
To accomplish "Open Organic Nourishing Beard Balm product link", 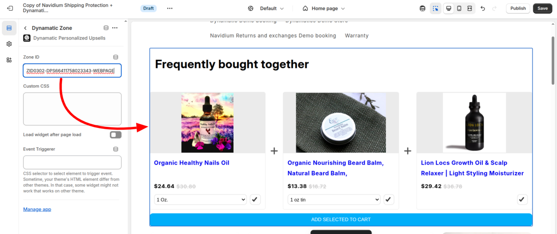I will click(x=335, y=168).
